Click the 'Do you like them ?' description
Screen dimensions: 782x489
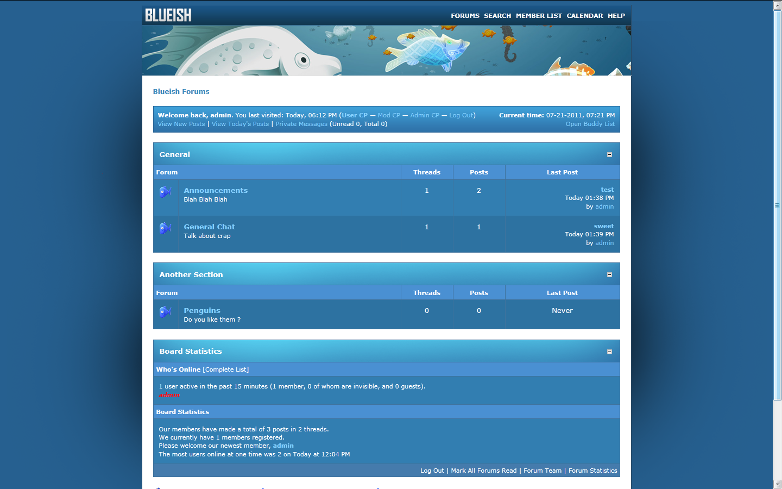pyautogui.click(x=212, y=319)
